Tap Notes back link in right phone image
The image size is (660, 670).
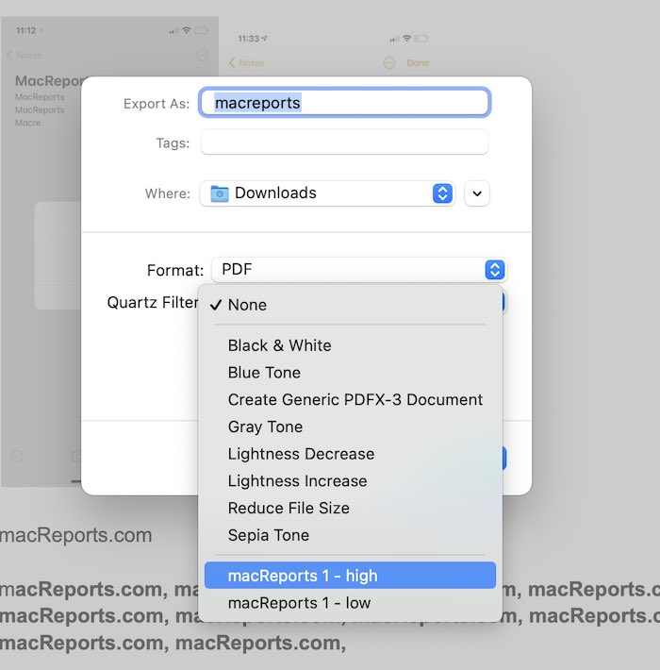[x=247, y=63]
